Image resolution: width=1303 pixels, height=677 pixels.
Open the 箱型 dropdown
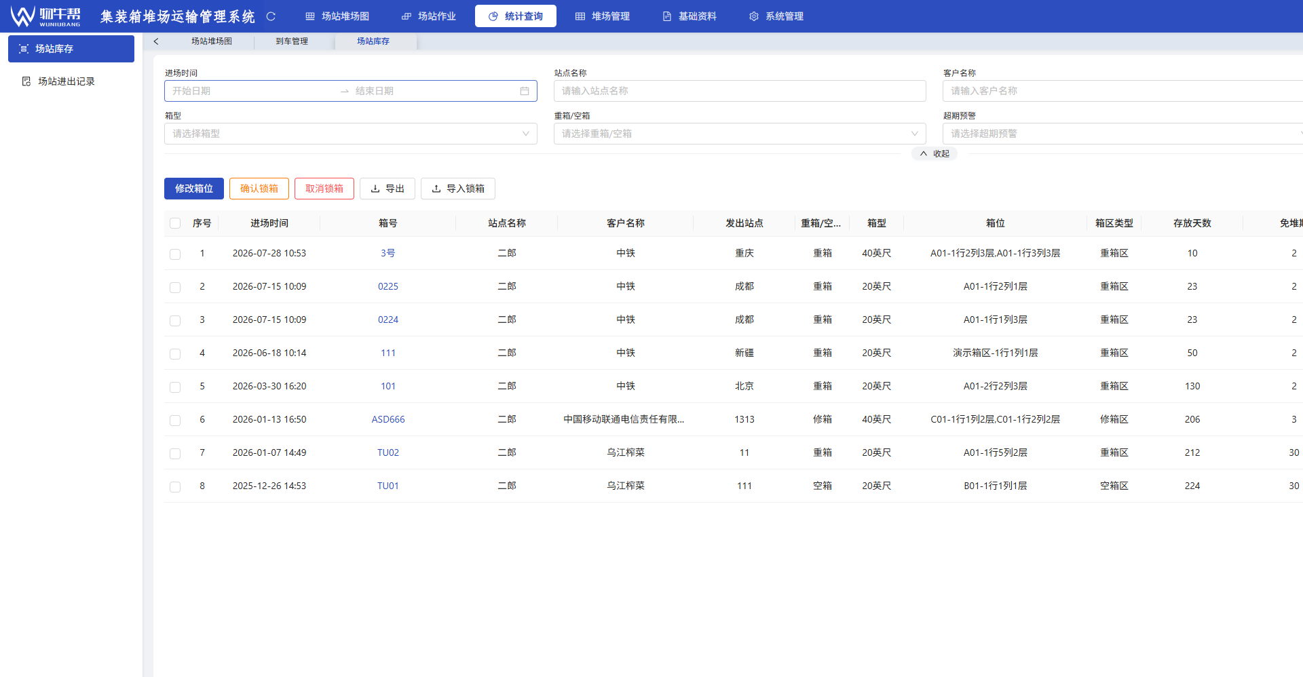tap(351, 134)
